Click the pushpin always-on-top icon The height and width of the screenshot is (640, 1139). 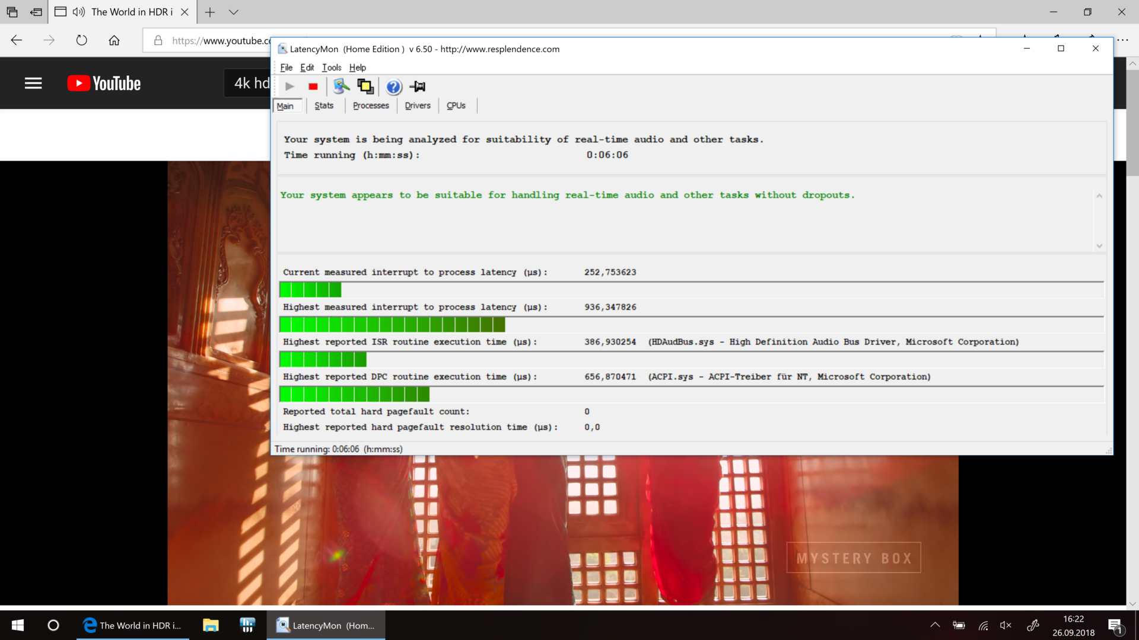418,87
